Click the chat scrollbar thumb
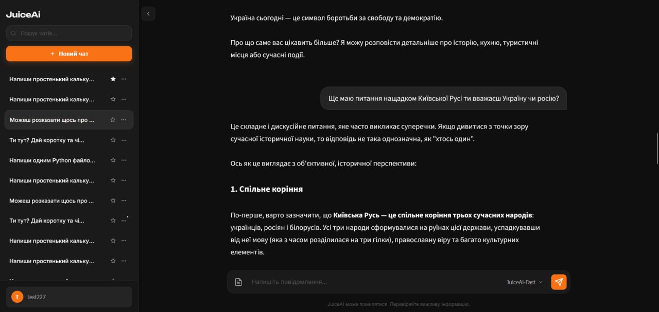The image size is (659, 312). [657, 148]
